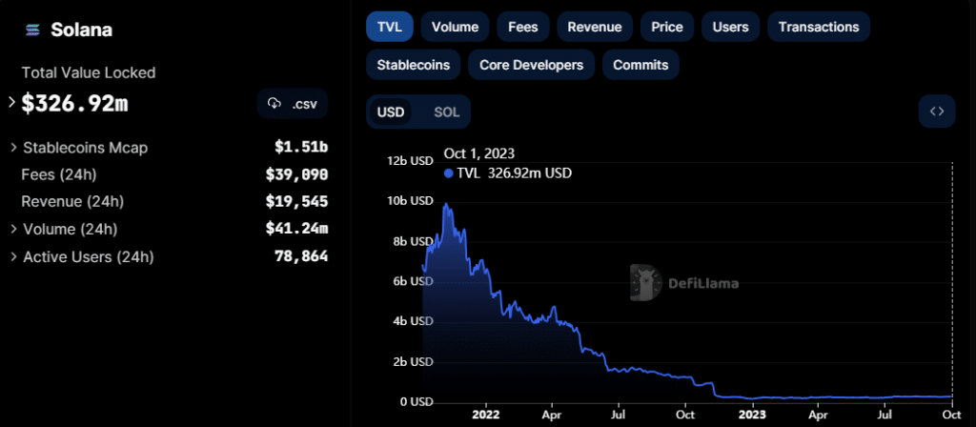Click the TVL peak on the chart
Image resolution: width=976 pixels, height=427 pixels.
pos(445,205)
